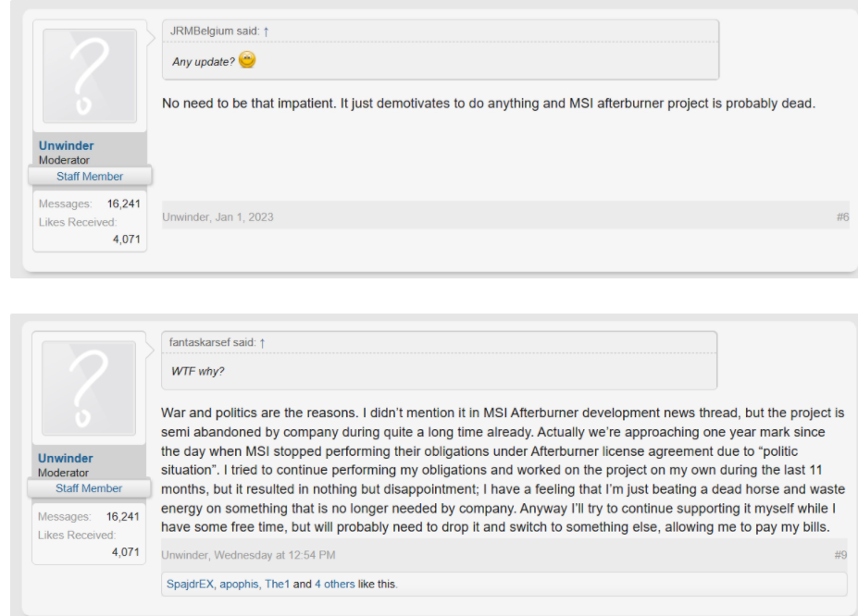
Task: Open the post number #6 permalink
Action: point(842,217)
